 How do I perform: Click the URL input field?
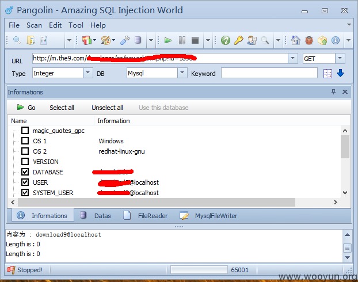(x=160, y=58)
